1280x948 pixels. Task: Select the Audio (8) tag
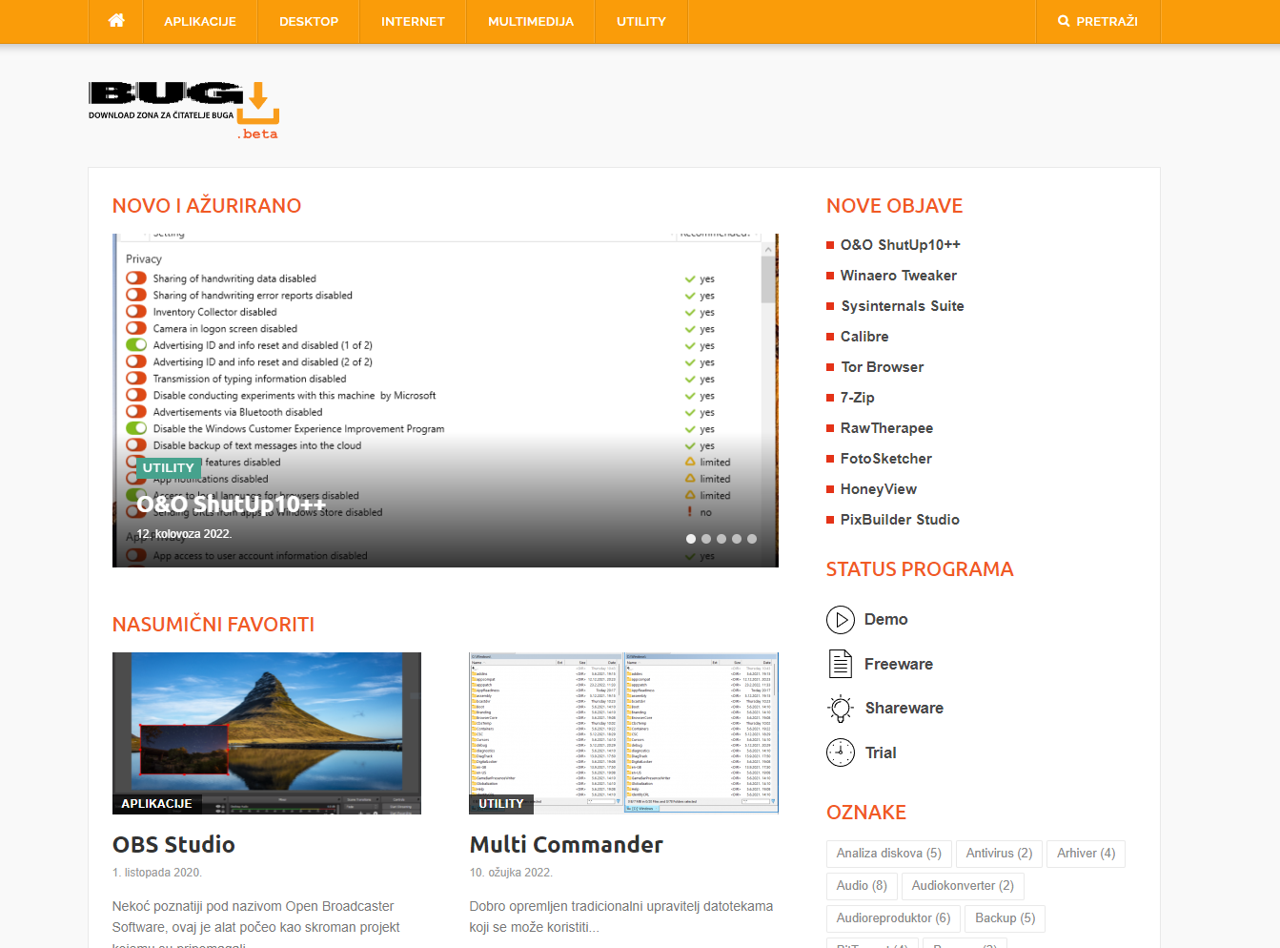point(862,886)
